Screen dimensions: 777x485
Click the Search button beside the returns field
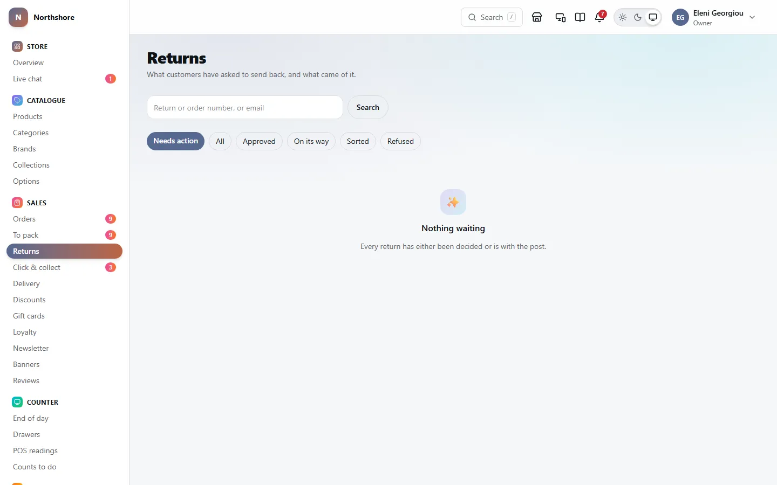[368, 107]
